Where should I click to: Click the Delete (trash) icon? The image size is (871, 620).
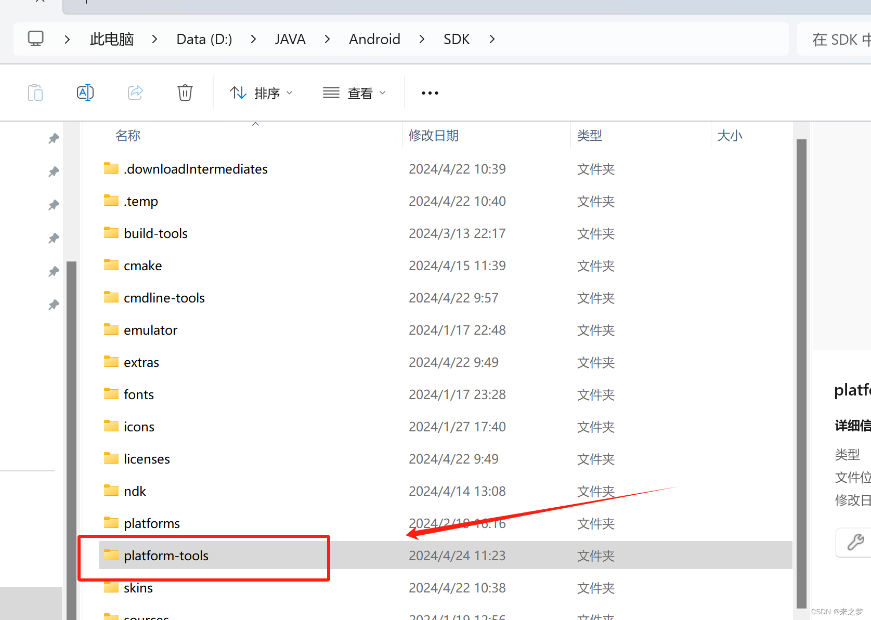(x=185, y=93)
